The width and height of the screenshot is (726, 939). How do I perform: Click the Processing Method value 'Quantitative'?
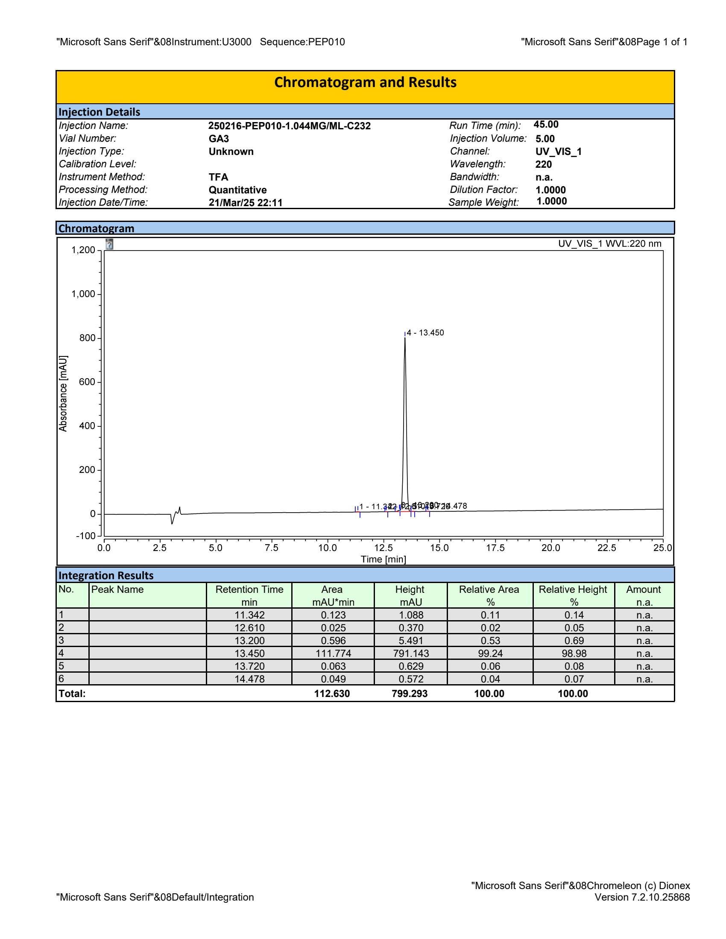pos(237,190)
